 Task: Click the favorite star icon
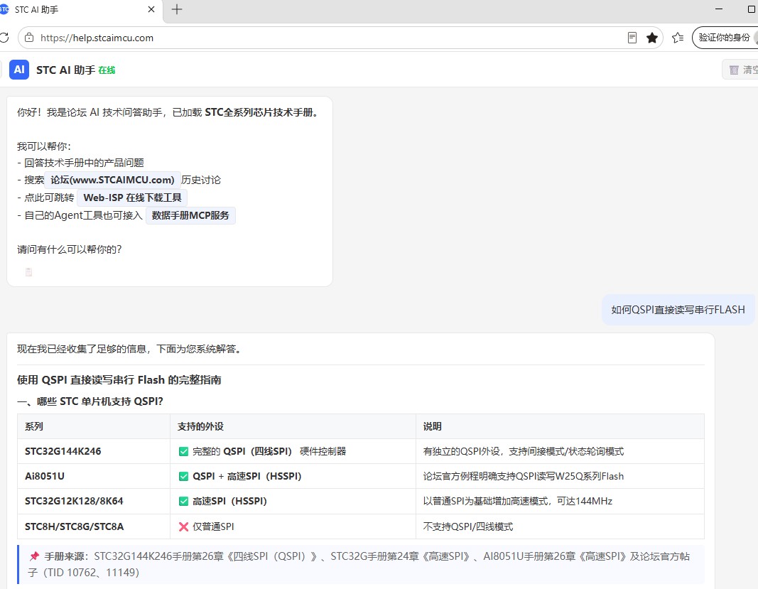pyautogui.click(x=652, y=38)
